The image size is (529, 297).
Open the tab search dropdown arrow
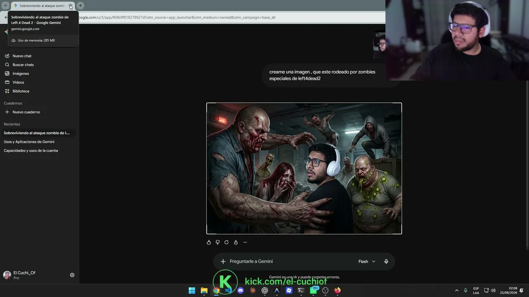point(5,6)
